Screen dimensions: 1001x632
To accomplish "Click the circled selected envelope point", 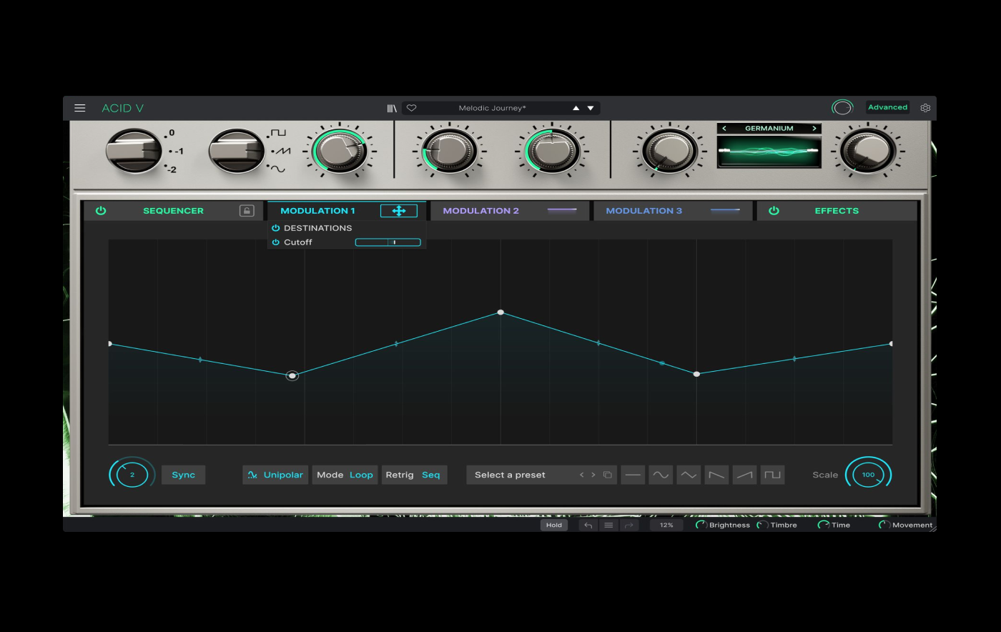I will (x=292, y=375).
